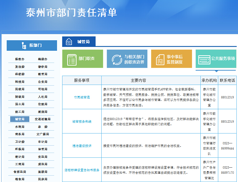This screenshot has width=238, height=182.
Task: Select the 事中事后监管制度 tab
Action: pos(171,59)
